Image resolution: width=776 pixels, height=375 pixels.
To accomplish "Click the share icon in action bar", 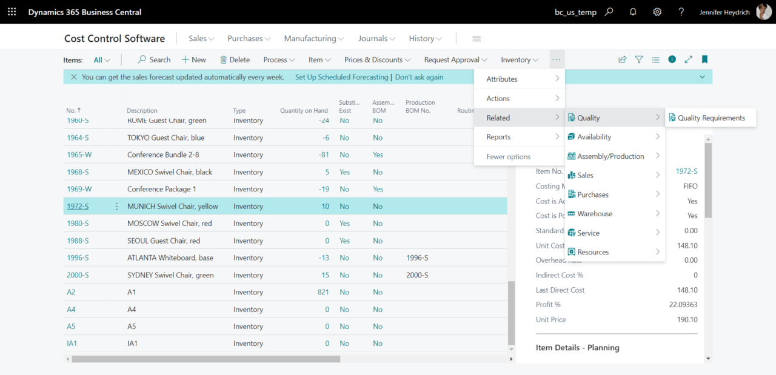I will click(x=622, y=59).
